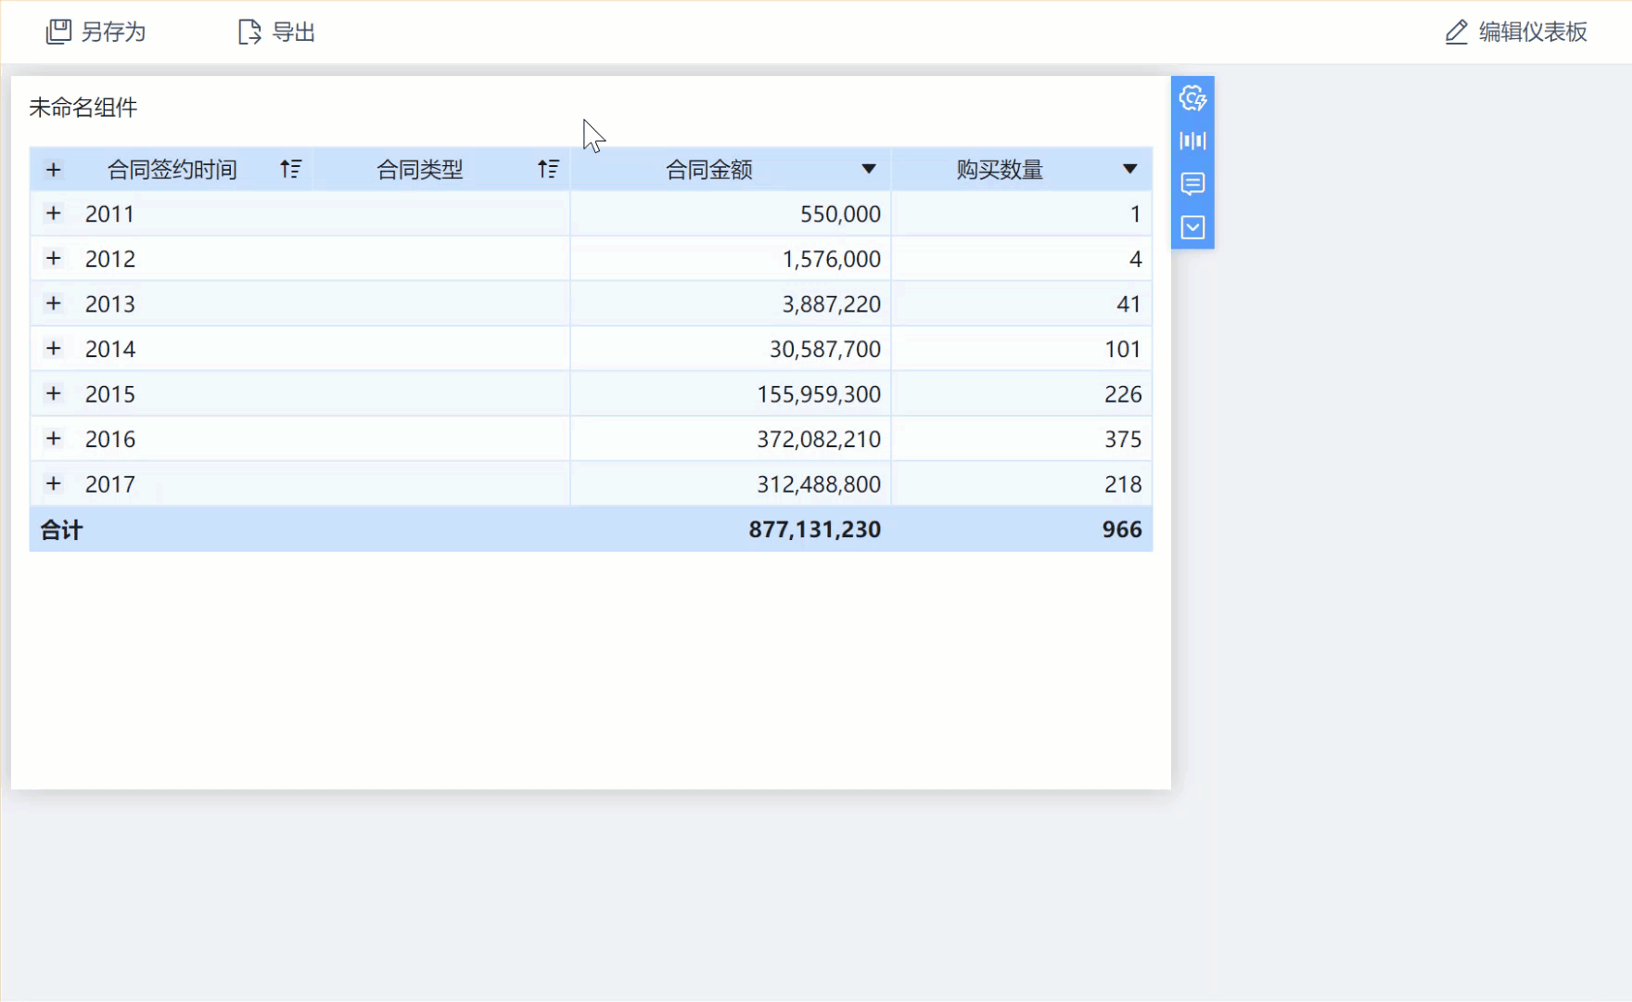The height and width of the screenshot is (1002, 1632).
Task: Click the boxed down-arrow icon in sidebar
Action: point(1192,227)
